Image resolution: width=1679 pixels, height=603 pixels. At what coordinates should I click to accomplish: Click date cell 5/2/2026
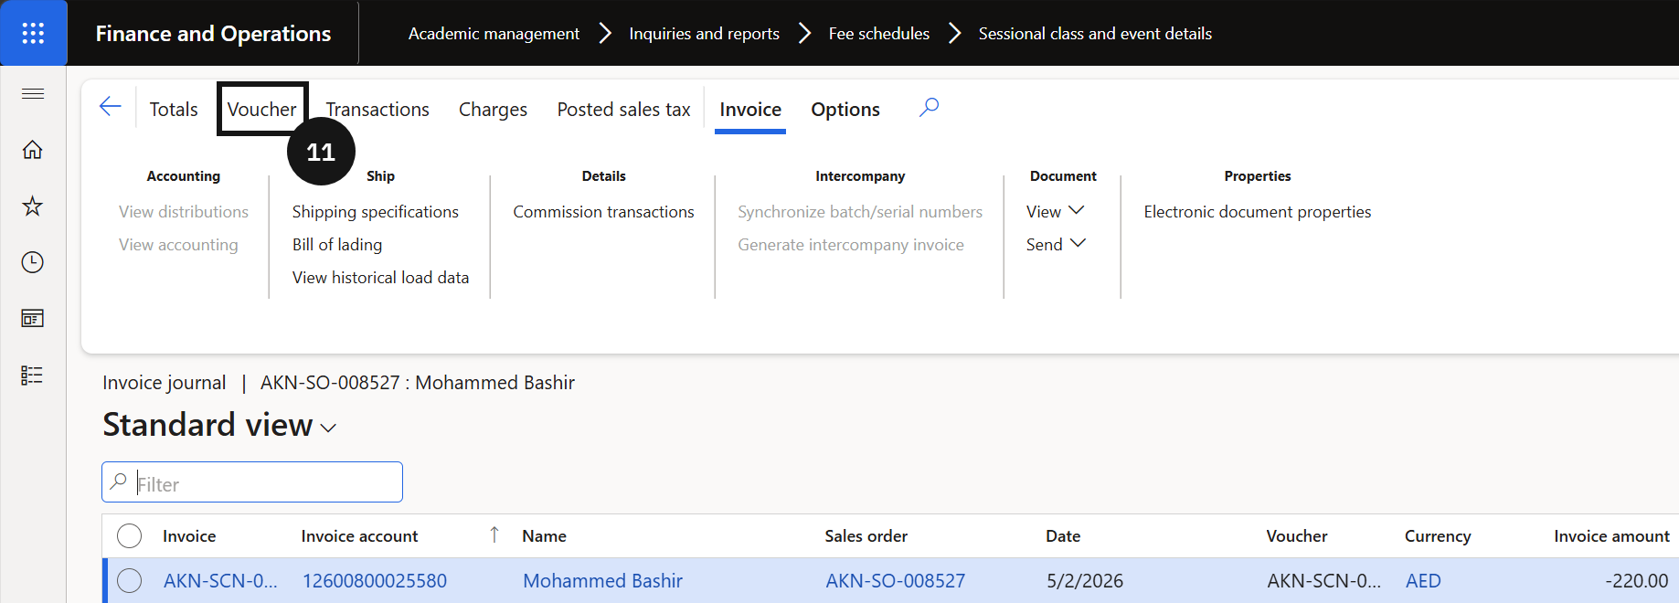coord(1085,581)
